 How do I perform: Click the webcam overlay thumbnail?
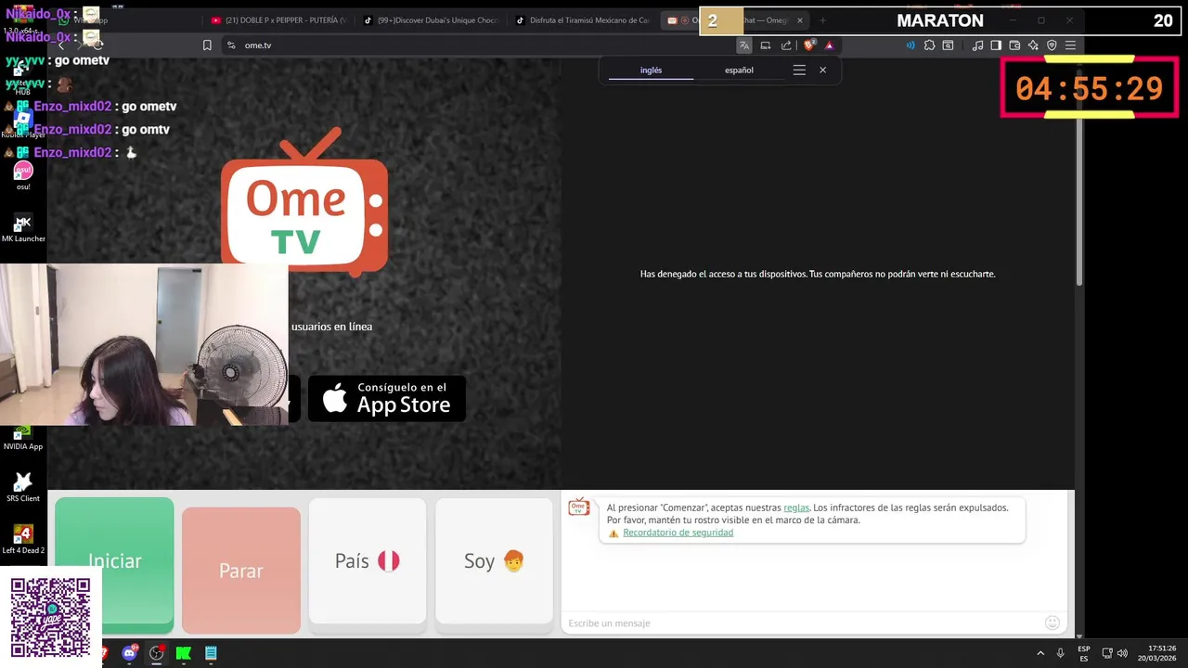click(x=144, y=344)
